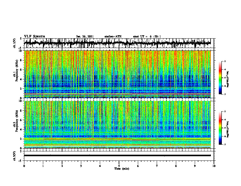Screen dimensions: 241x186
Task: Click the time axis tick label "9"
Action: (195, 166)
